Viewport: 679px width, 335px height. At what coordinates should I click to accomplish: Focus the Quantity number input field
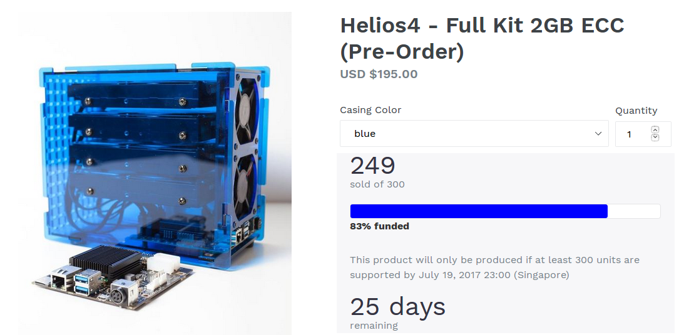[643, 134]
